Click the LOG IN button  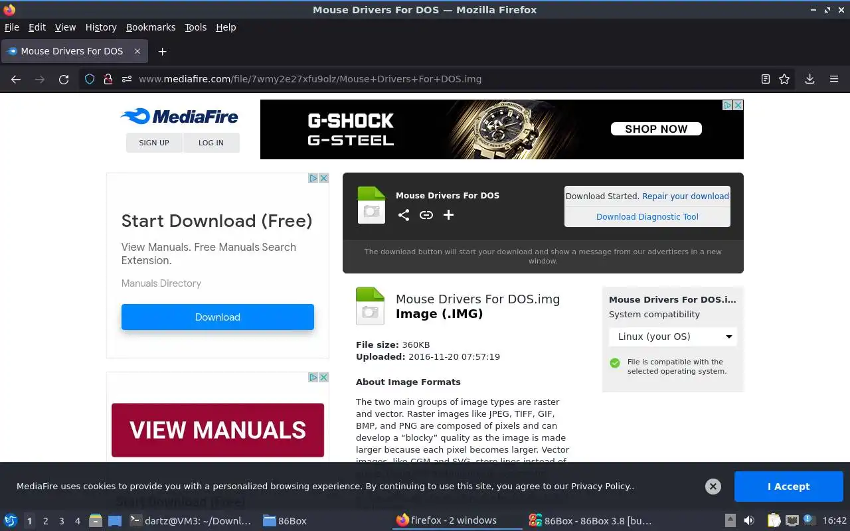(x=211, y=143)
